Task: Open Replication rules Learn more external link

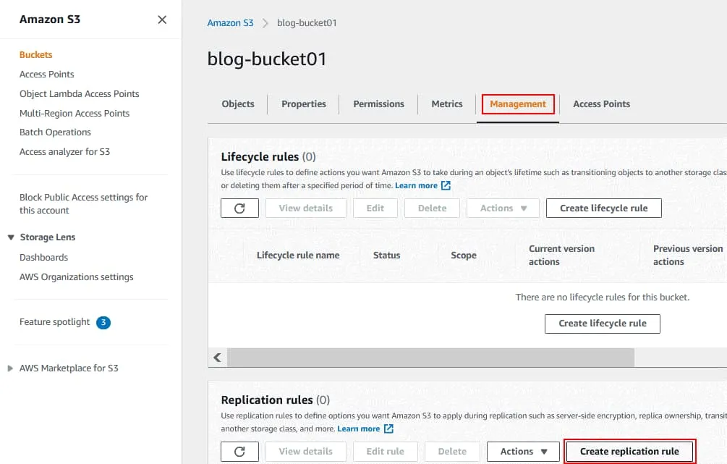Action: coord(365,429)
